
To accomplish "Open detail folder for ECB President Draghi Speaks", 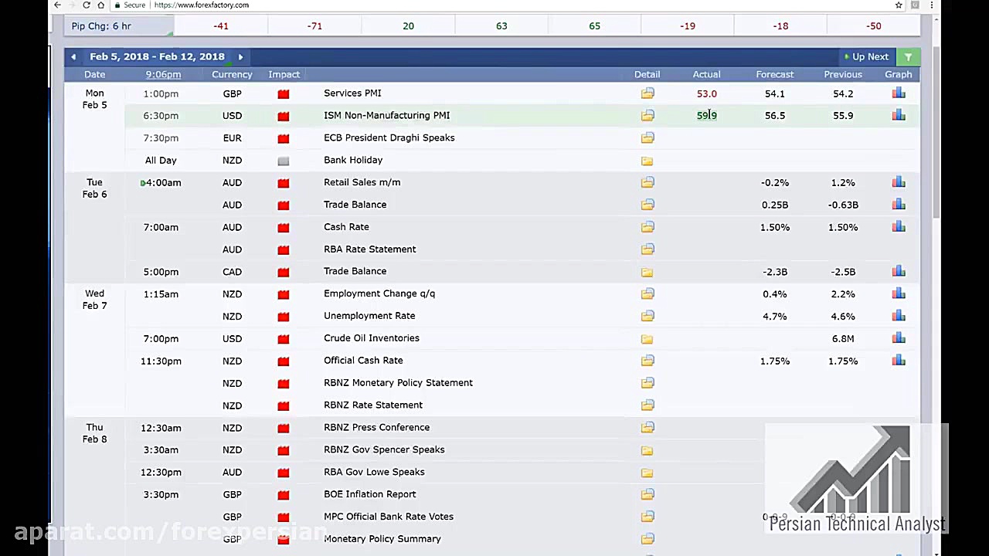I will pos(647,138).
